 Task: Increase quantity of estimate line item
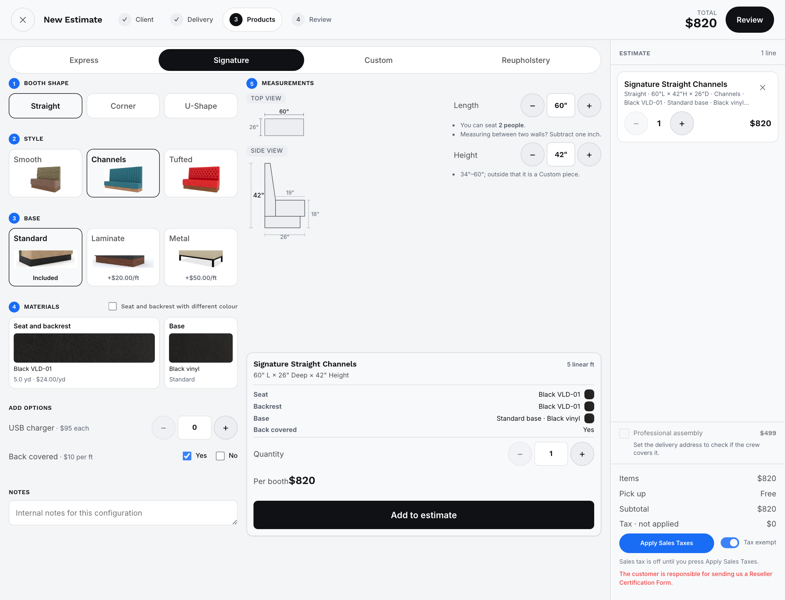click(682, 124)
